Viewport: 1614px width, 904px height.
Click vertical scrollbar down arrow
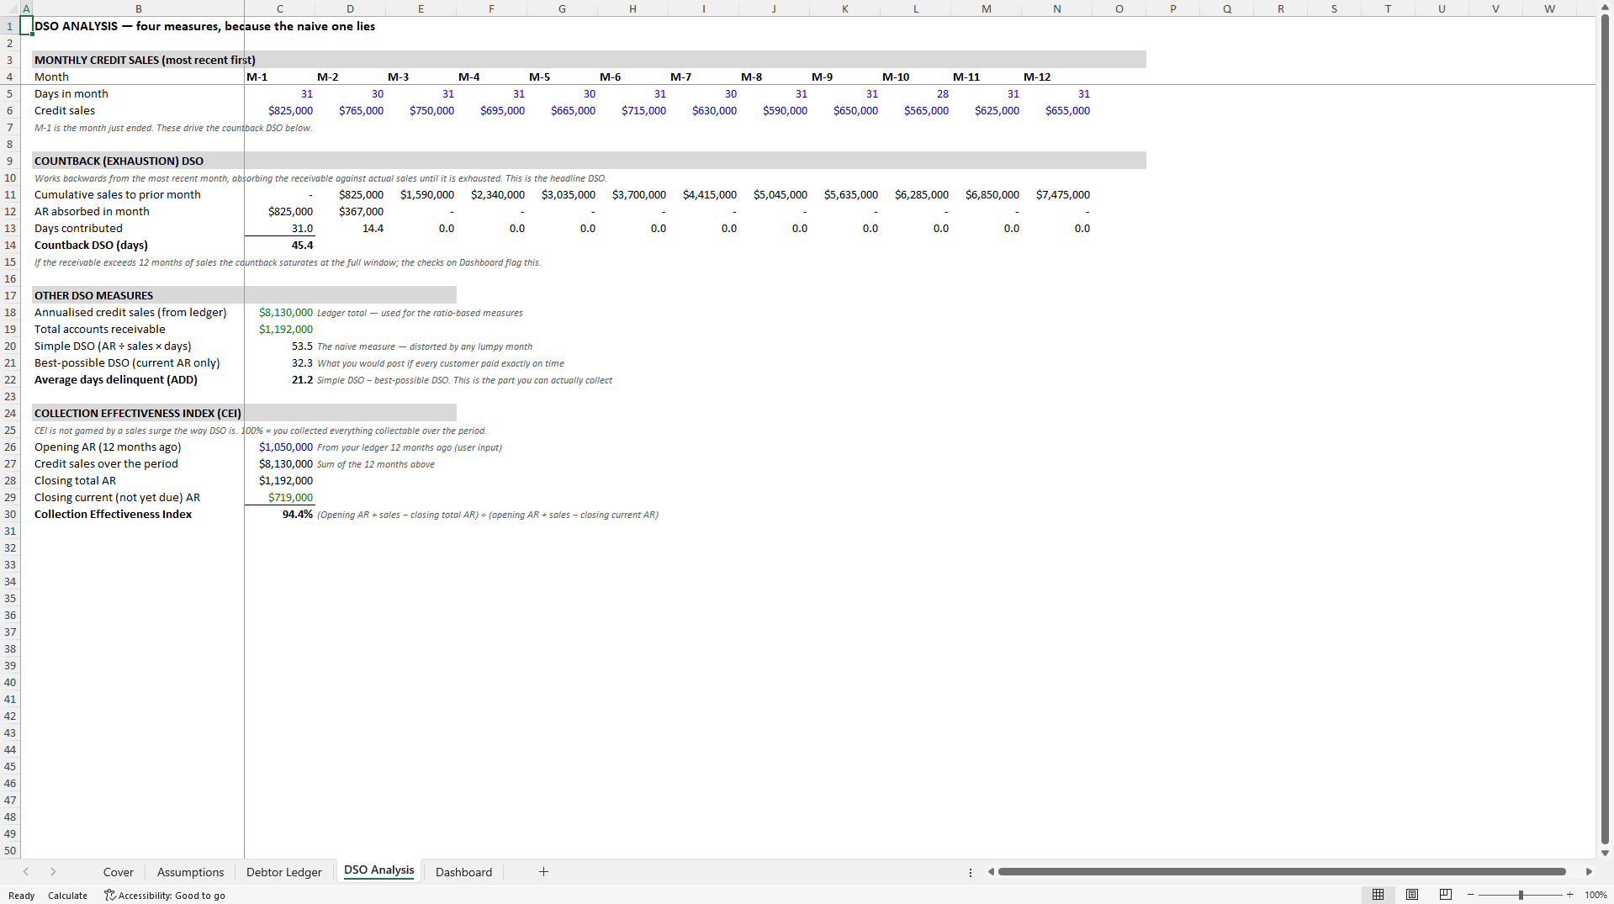pyautogui.click(x=1605, y=852)
